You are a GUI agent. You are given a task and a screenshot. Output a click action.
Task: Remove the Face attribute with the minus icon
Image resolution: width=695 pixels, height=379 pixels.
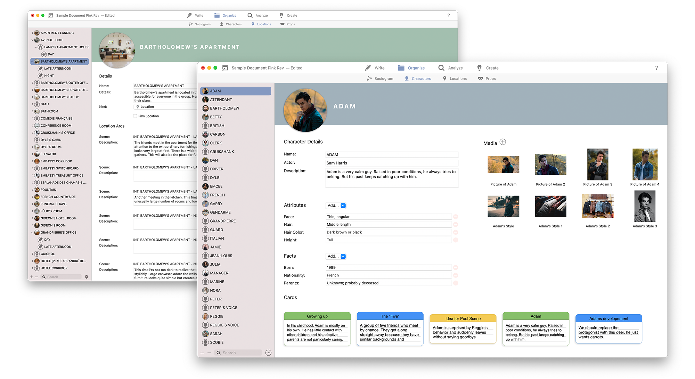point(456,217)
